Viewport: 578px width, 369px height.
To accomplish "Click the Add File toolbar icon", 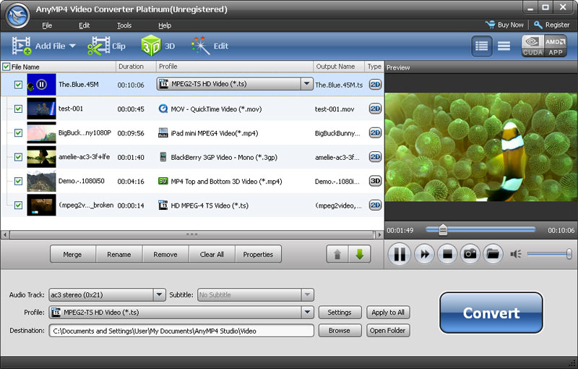I will click(22, 46).
